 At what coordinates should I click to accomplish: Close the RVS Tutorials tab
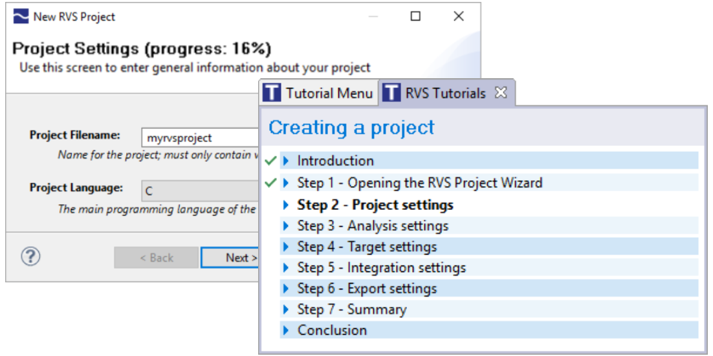[500, 93]
